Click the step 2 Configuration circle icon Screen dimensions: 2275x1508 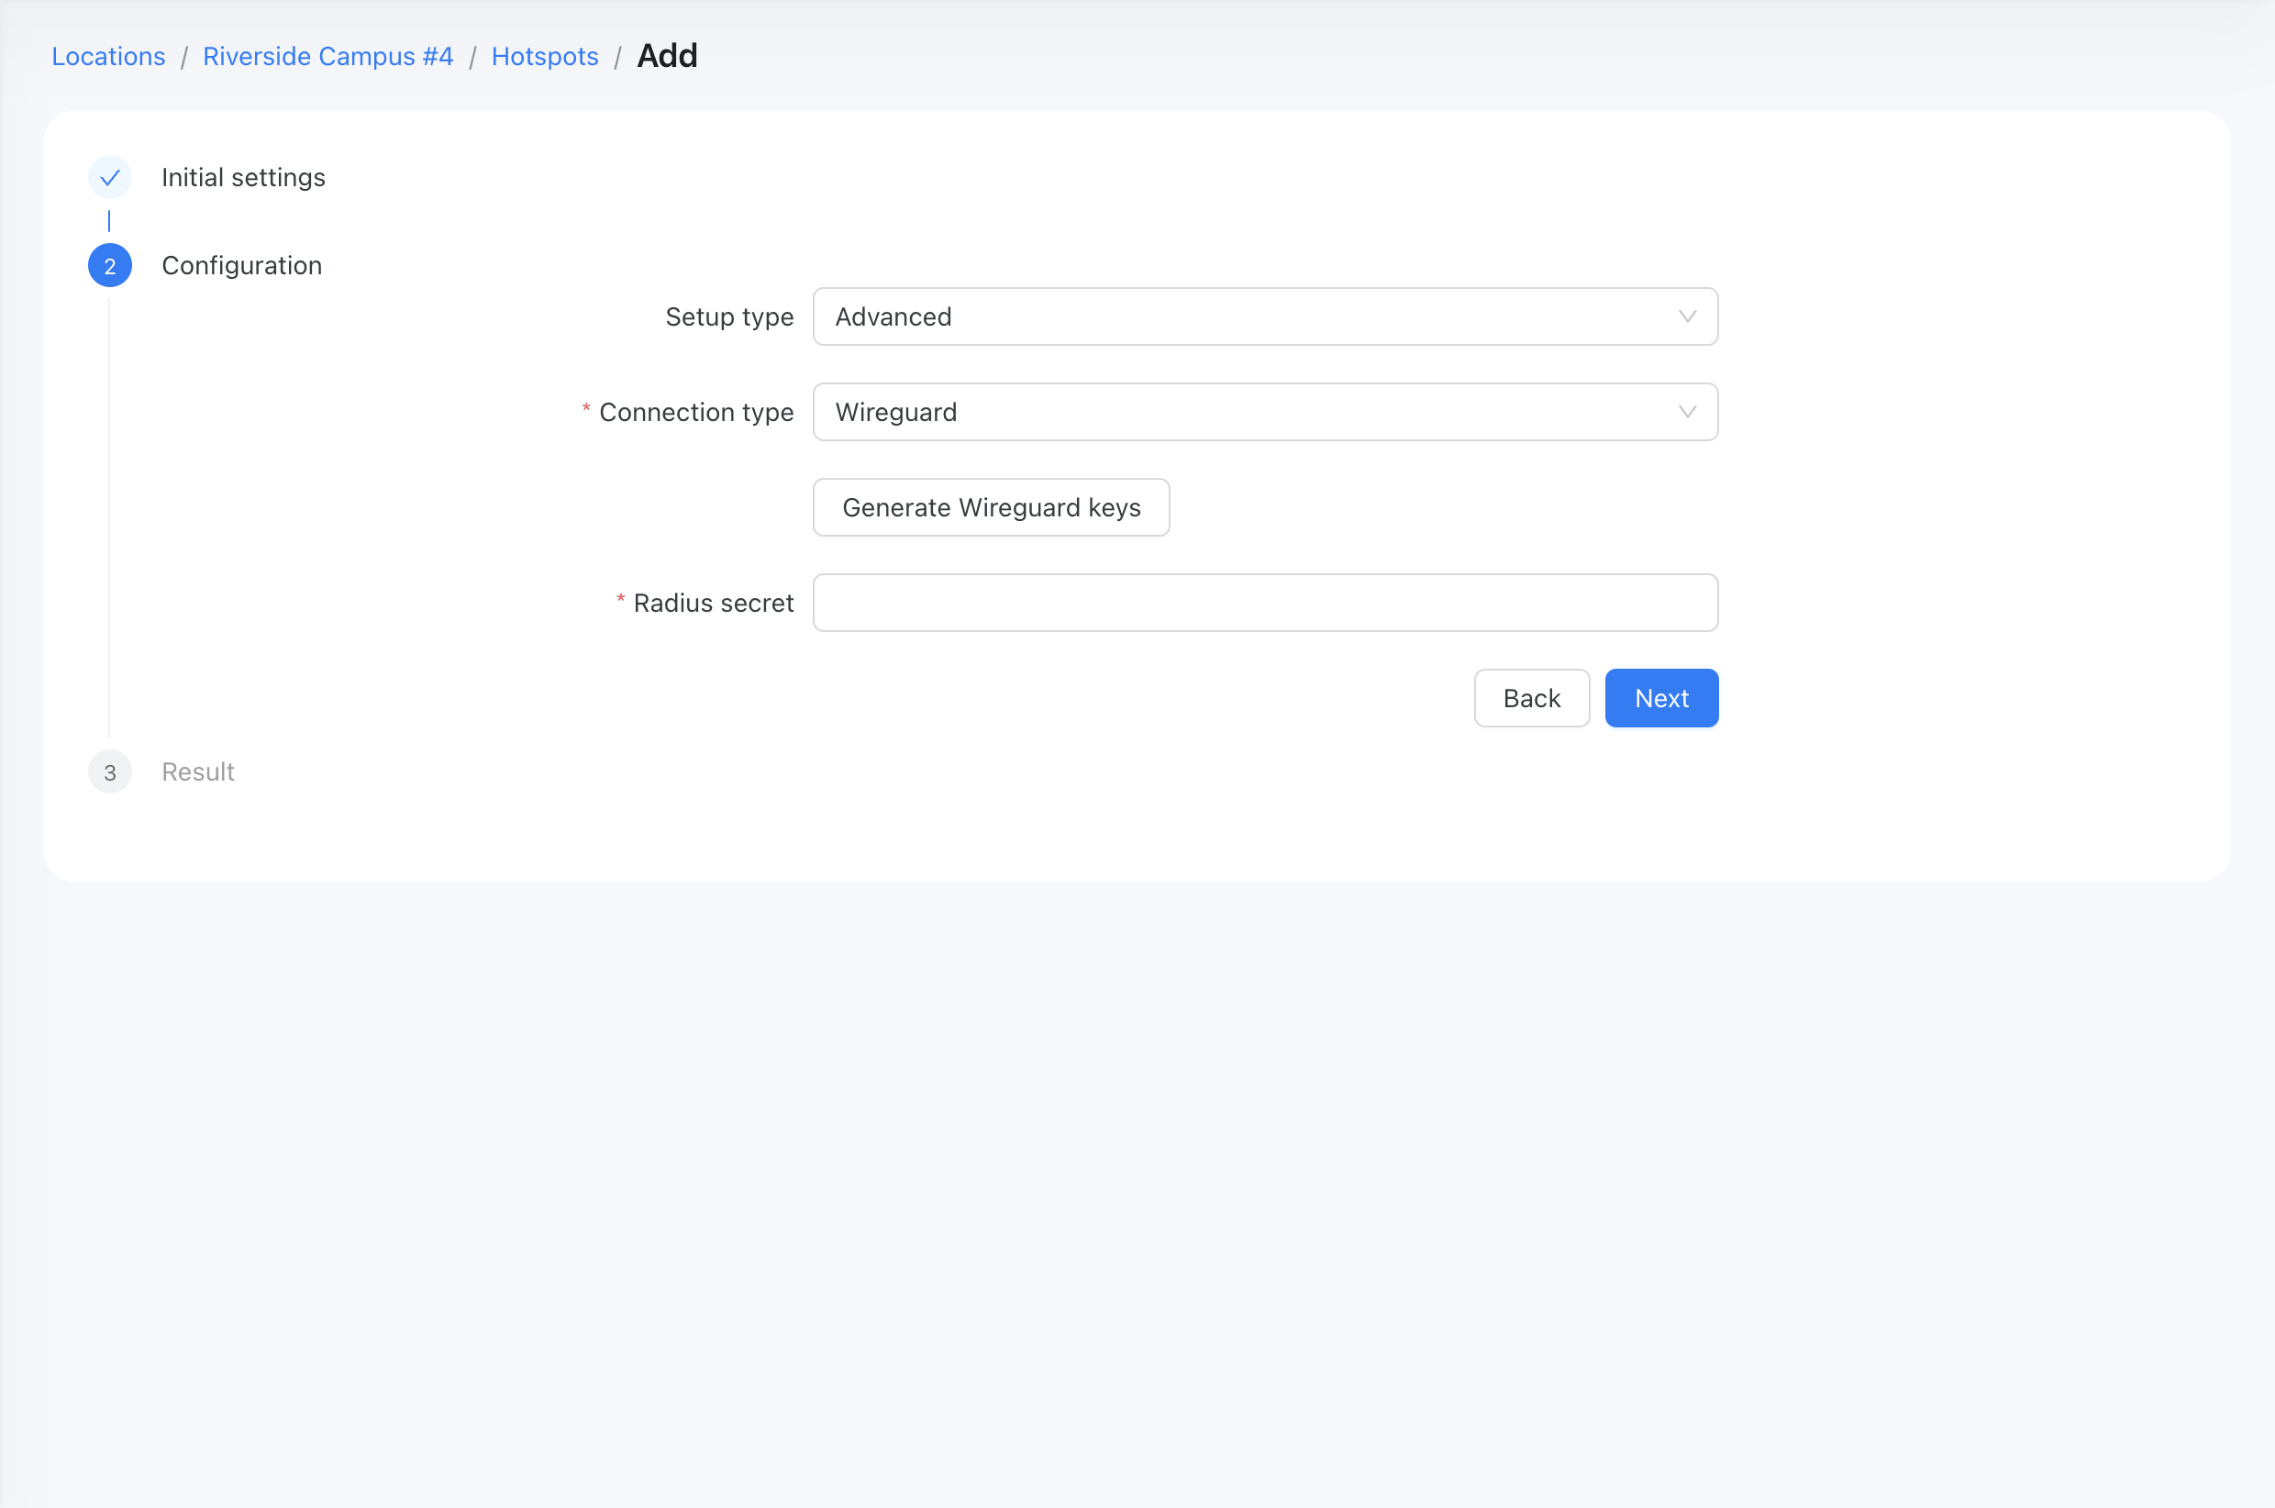click(x=109, y=266)
